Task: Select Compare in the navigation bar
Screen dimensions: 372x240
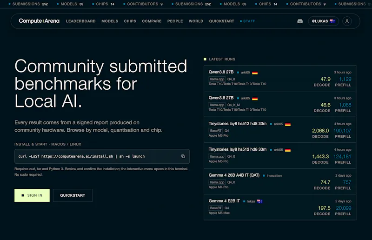Action: (152, 21)
